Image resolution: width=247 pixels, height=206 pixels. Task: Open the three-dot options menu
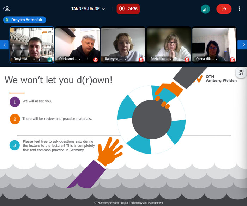239,9
